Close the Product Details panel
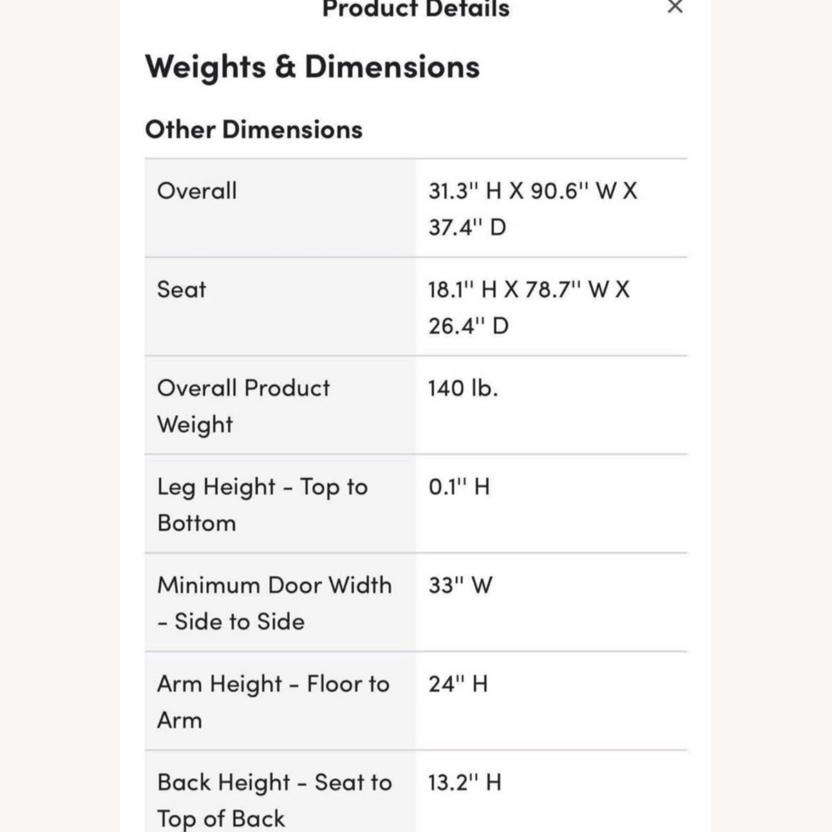 click(674, 7)
